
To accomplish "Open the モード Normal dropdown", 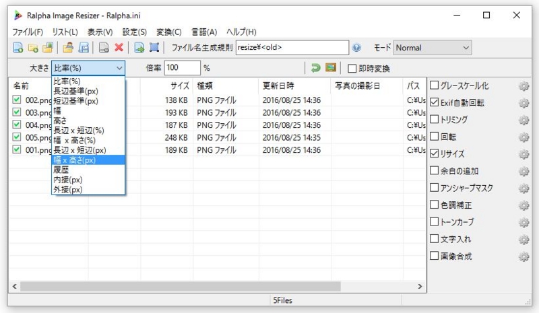I will click(433, 48).
